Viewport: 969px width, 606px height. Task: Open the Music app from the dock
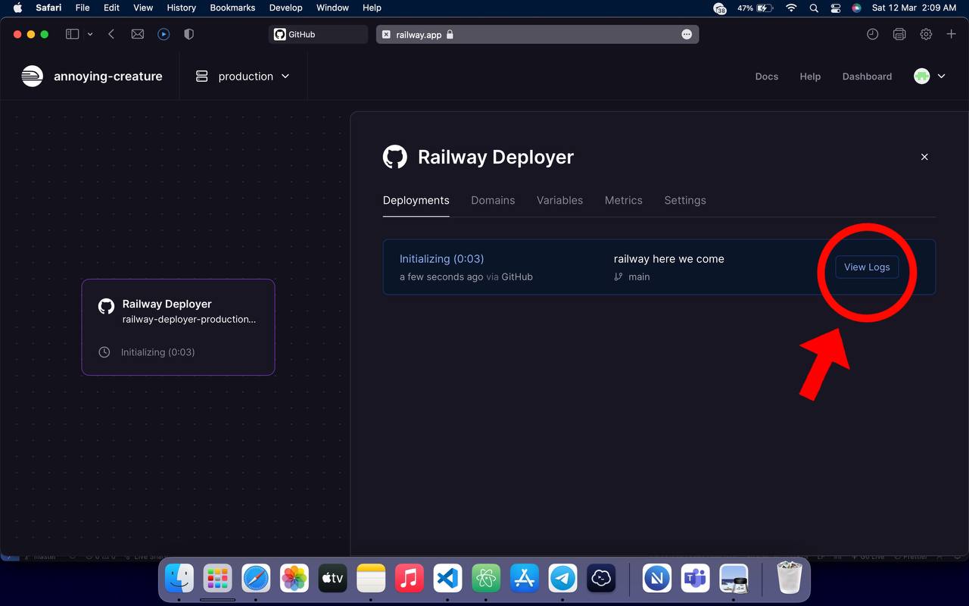(x=410, y=579)
